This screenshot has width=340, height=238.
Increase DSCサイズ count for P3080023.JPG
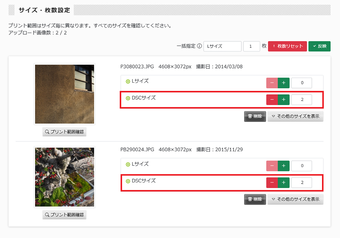tap(283, 100)
